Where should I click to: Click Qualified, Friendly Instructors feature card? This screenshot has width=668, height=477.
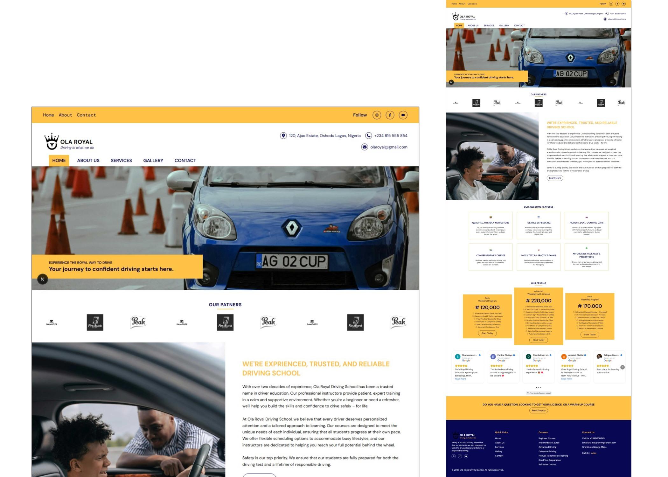pos(491,225)
